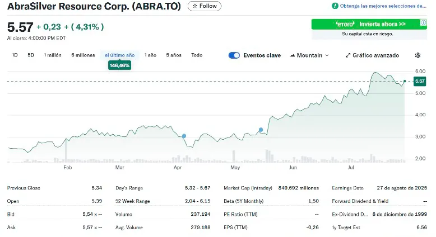This screenshot has height=237, width=436.
Task: Switch to 6 millones range
Action: click(83, 55)
